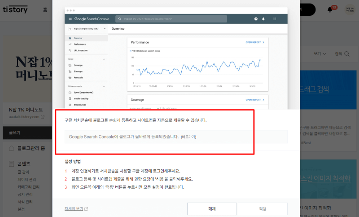Click OPEN REPORT on Performance card
The image size is (359, 217).
click(255, 42)
